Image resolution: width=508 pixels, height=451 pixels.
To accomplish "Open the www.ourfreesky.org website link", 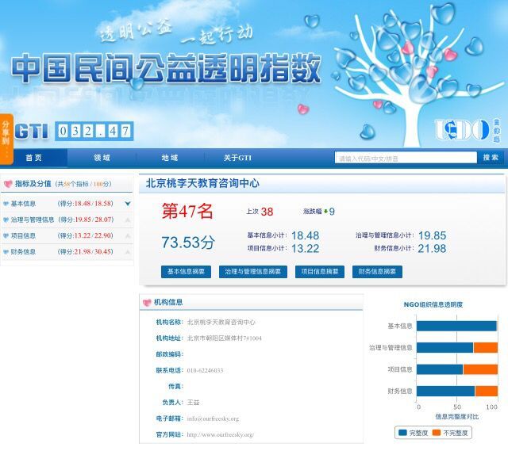I will (x=220, y=435).
